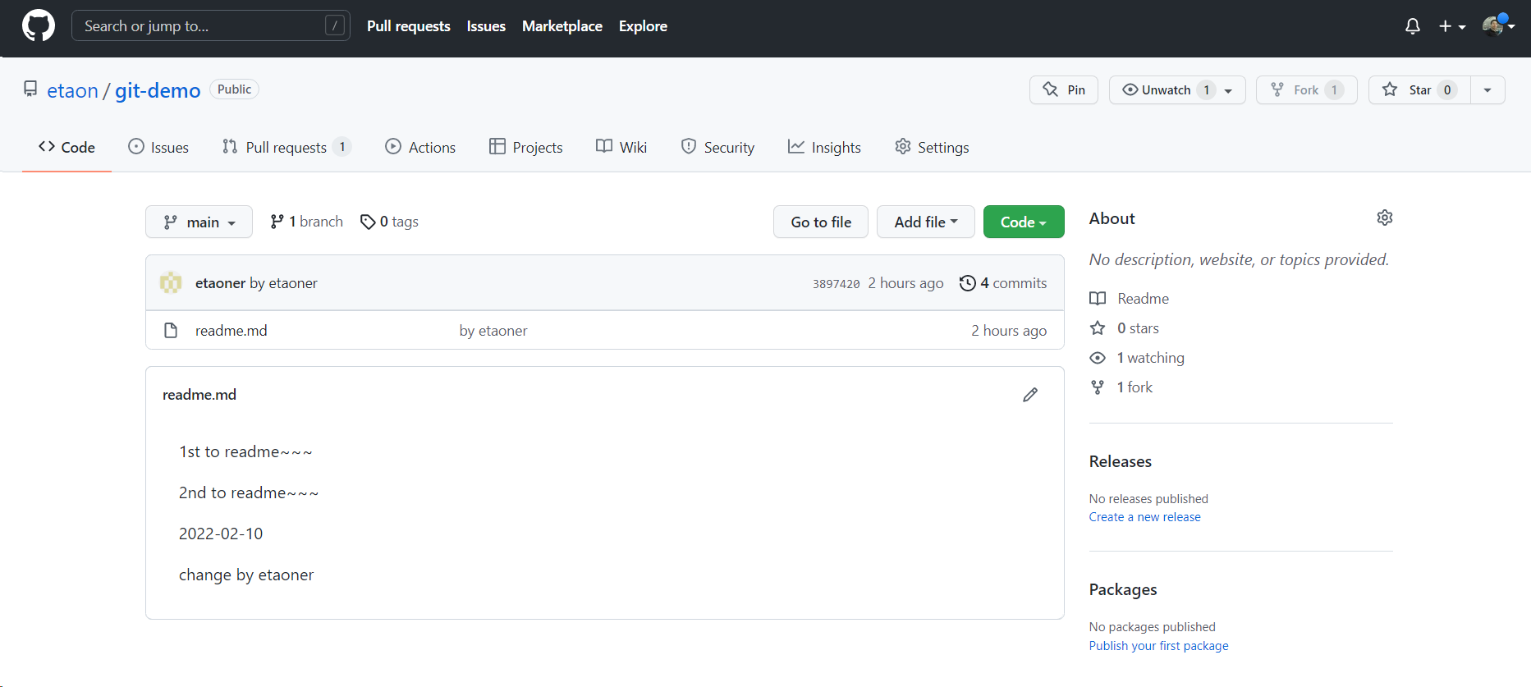
Task: Click the Fork button
Action: (1306, 90)
